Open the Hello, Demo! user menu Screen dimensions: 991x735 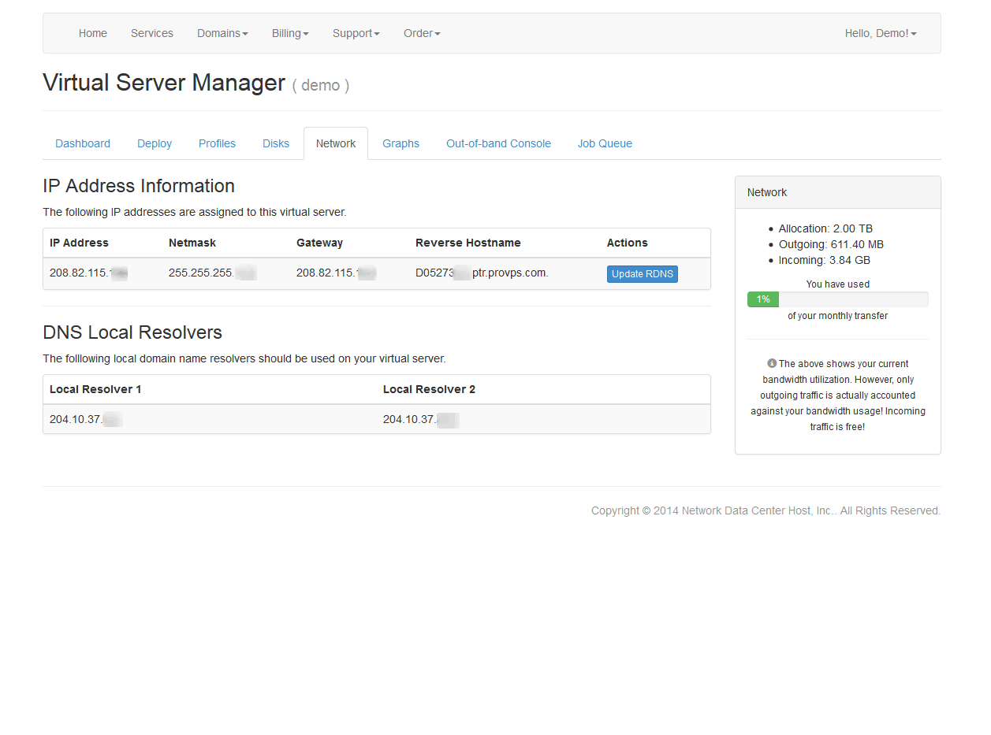880,33
